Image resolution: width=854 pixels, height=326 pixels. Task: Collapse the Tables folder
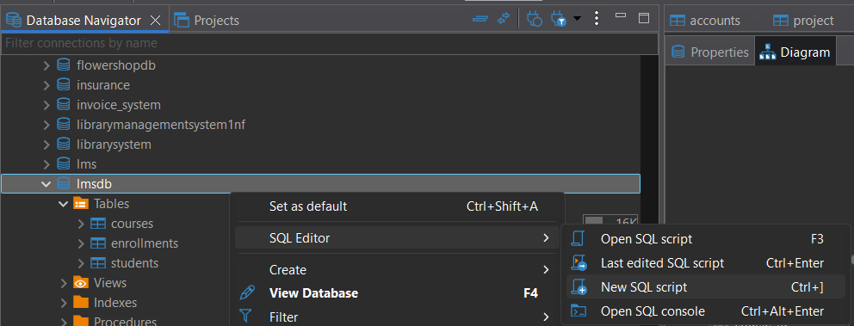63,204
